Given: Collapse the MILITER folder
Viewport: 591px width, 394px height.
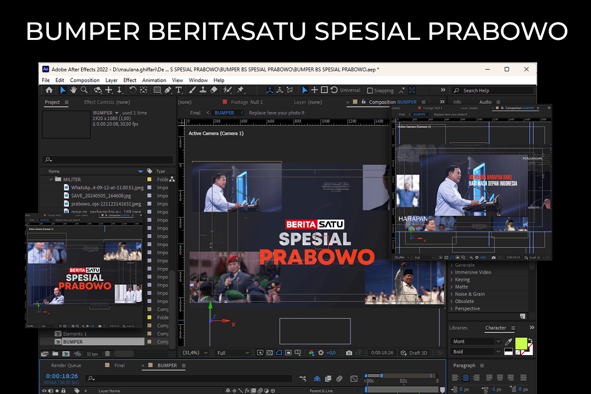Looking at the screenshot, I should pyautogui.click(x=51, y=180).
